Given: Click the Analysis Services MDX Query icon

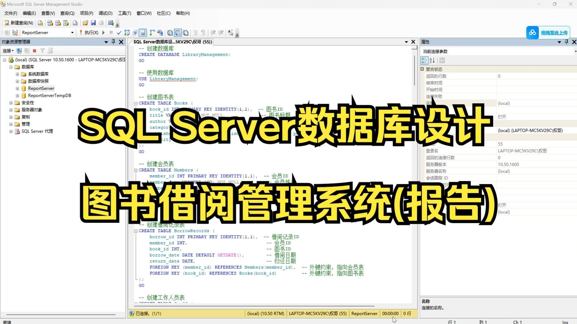Looking at the screenshot, I should click(x=50, y=23).
